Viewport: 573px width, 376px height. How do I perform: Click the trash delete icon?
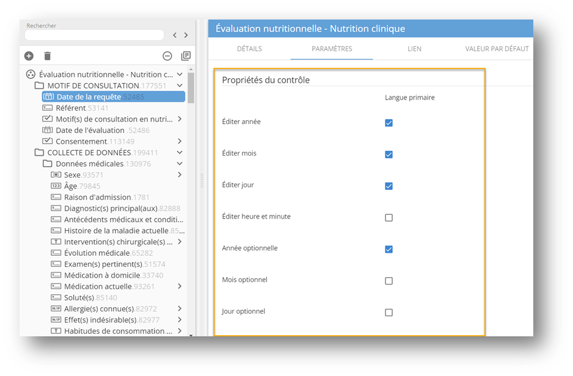[x=47, y=56]
